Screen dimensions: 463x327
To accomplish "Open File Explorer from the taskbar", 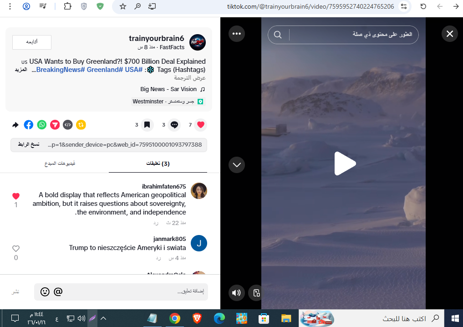I will click(x=286, y=318).
